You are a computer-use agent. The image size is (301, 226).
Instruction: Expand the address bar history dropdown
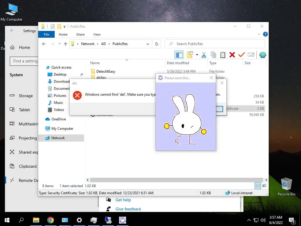point(148,44)
